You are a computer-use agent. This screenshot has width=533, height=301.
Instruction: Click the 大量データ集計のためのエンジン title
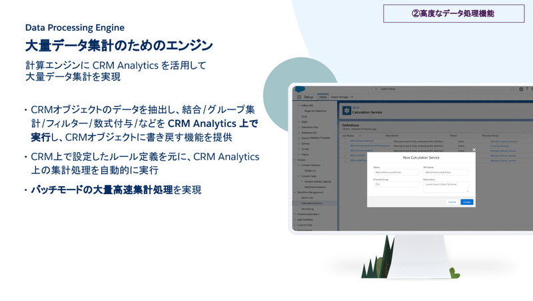119,45
